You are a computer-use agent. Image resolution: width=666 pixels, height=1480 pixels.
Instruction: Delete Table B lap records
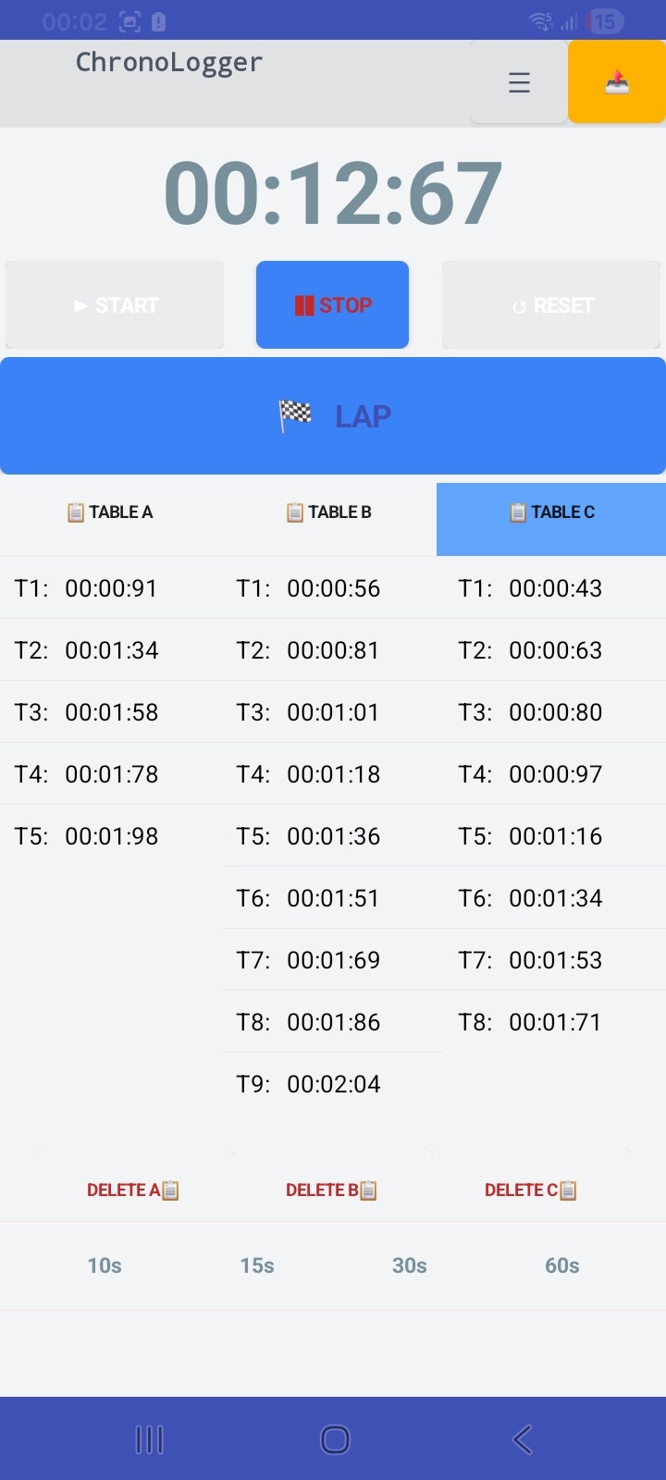pyautogui.click(x=331, y=1190)
